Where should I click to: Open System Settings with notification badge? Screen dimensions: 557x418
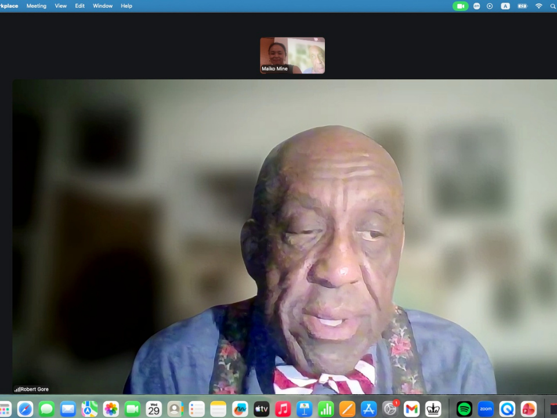pos(390,409)
